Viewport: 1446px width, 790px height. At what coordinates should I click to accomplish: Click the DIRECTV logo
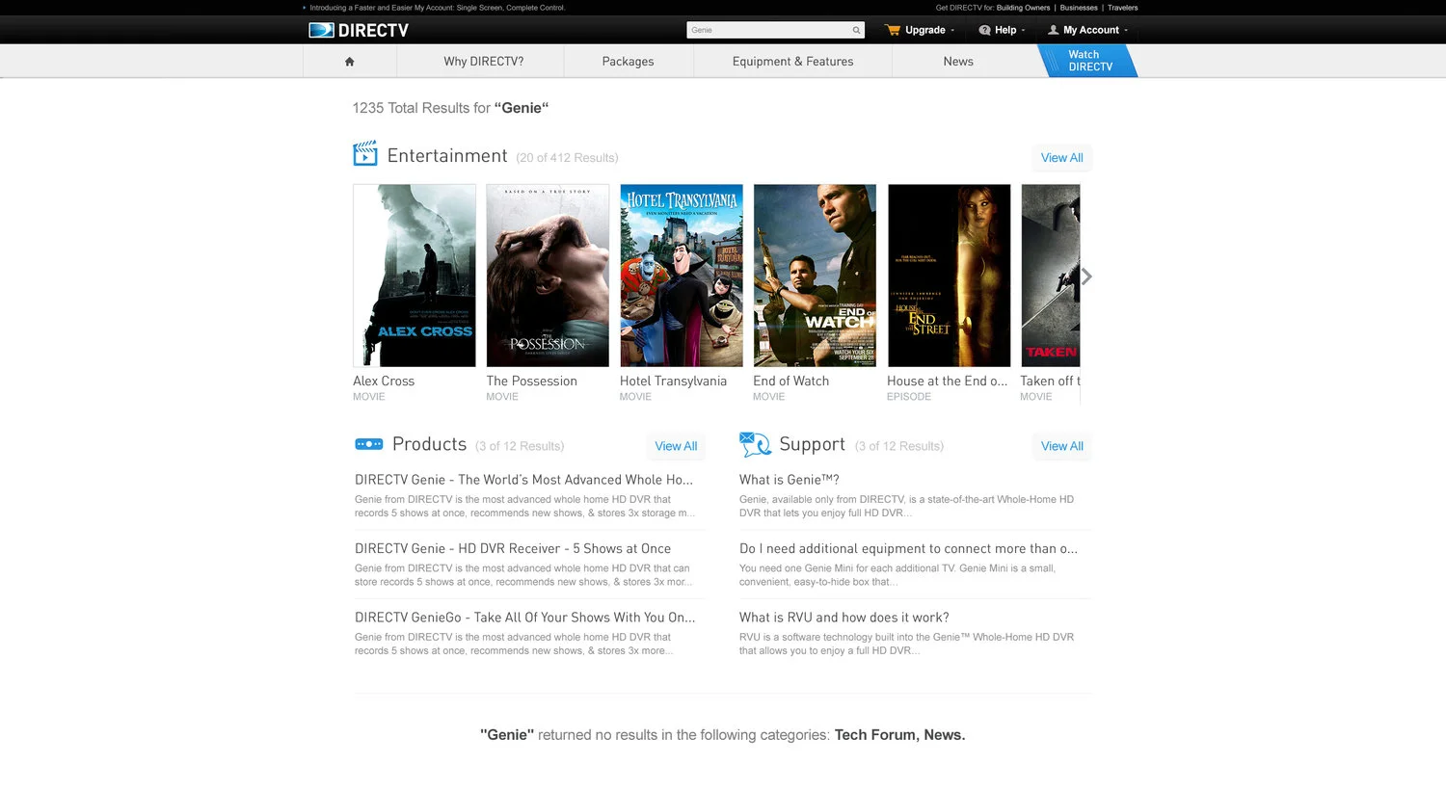click(x=358, y=30)
